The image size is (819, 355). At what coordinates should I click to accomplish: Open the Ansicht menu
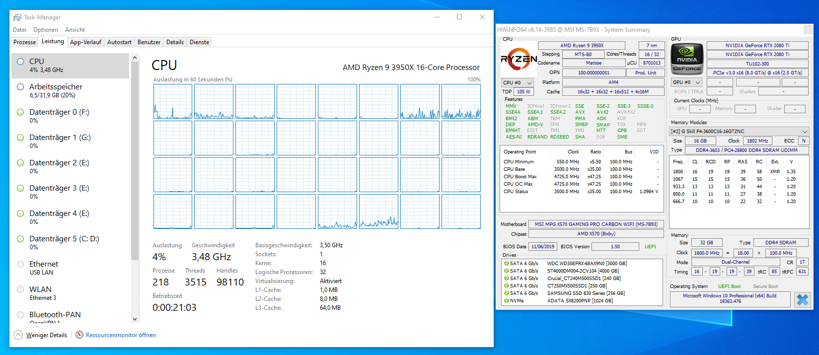click(x=75, y=30)
